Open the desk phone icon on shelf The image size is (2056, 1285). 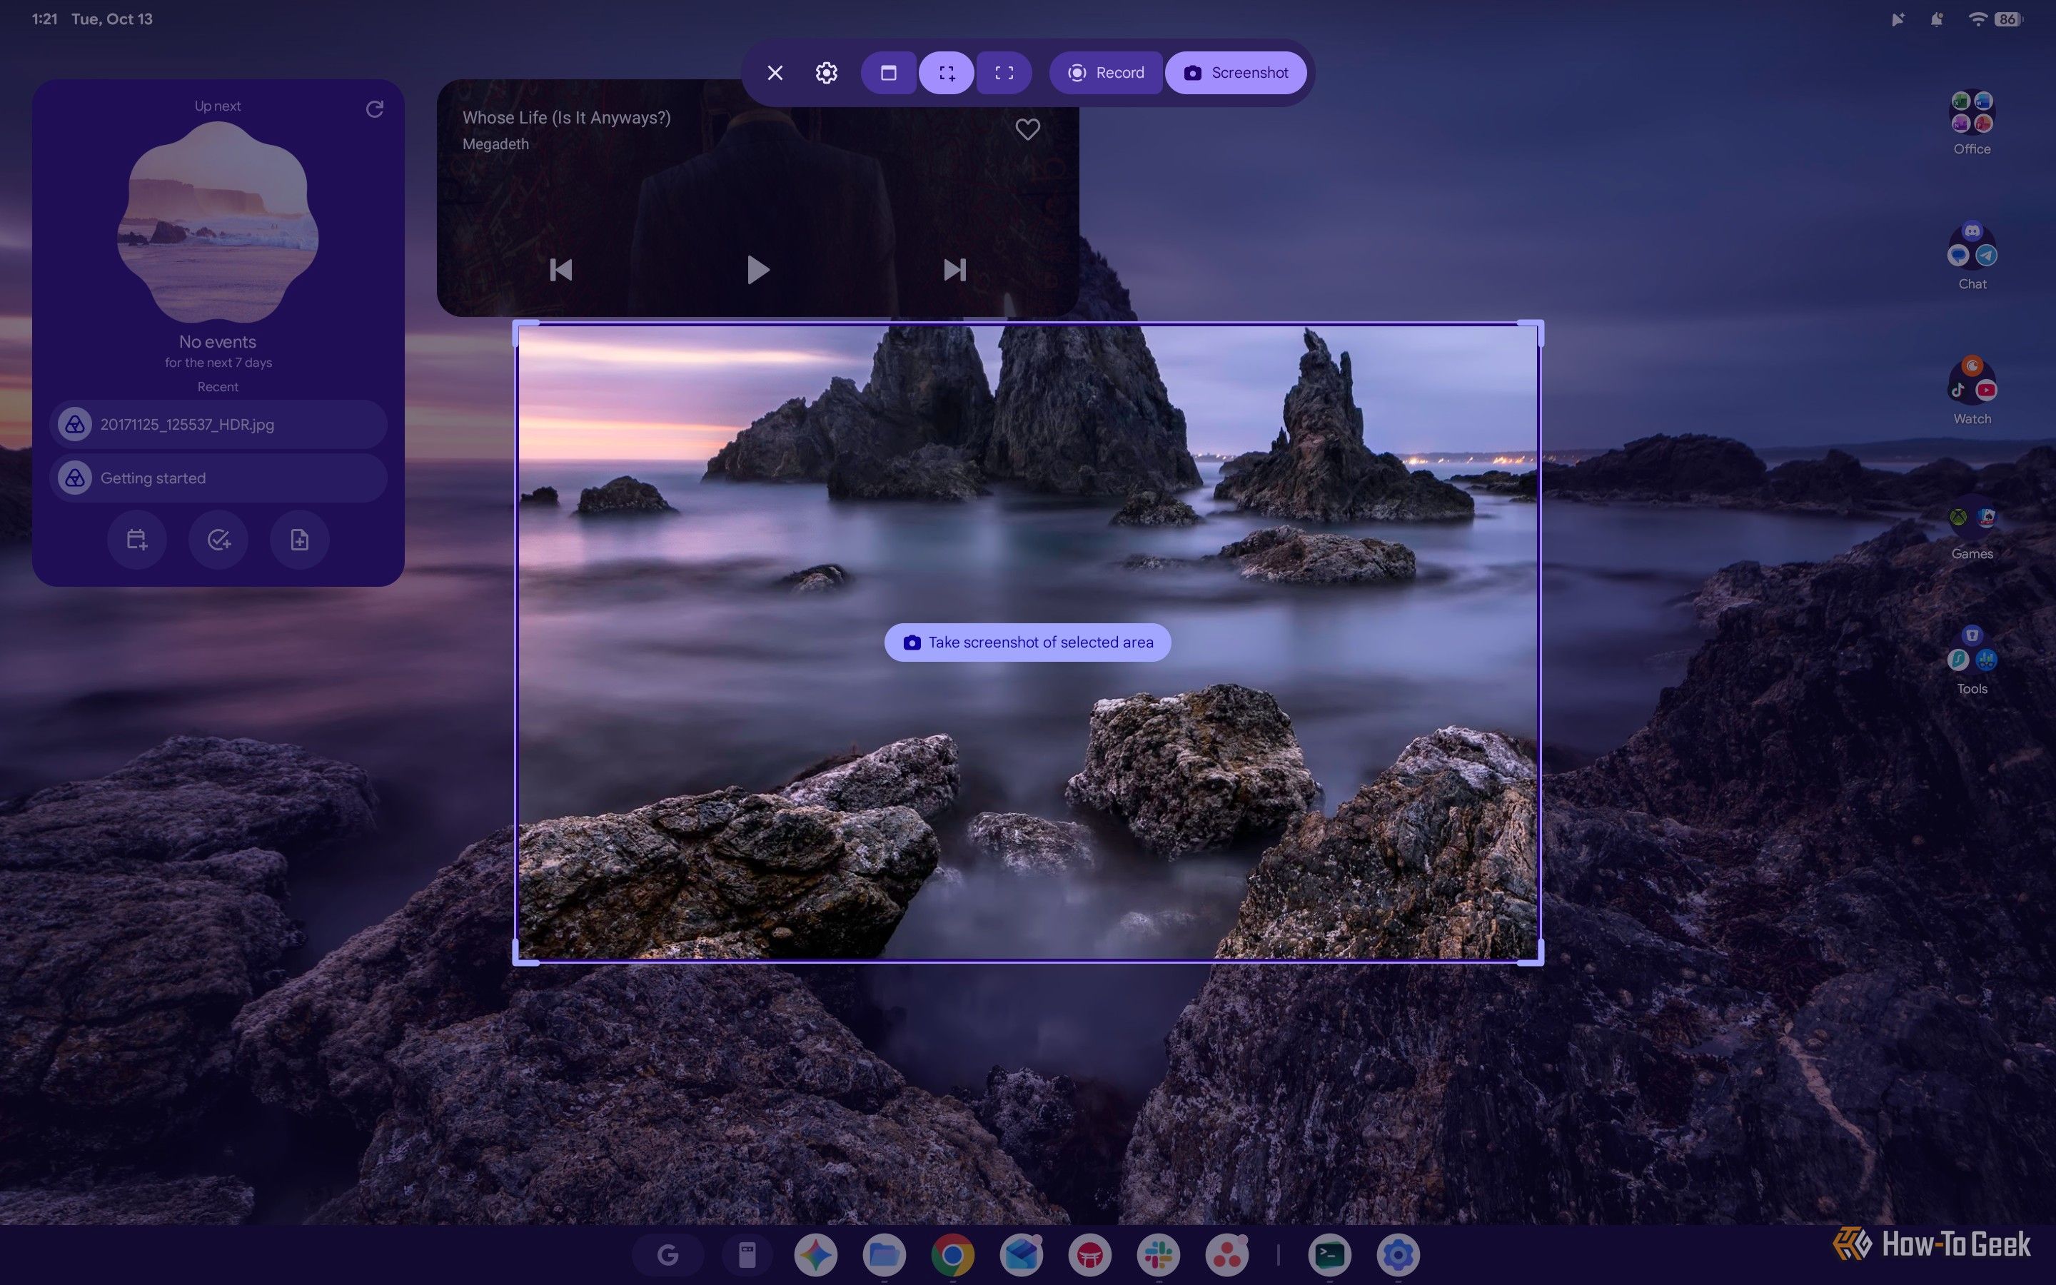(x=747, y=1254)
